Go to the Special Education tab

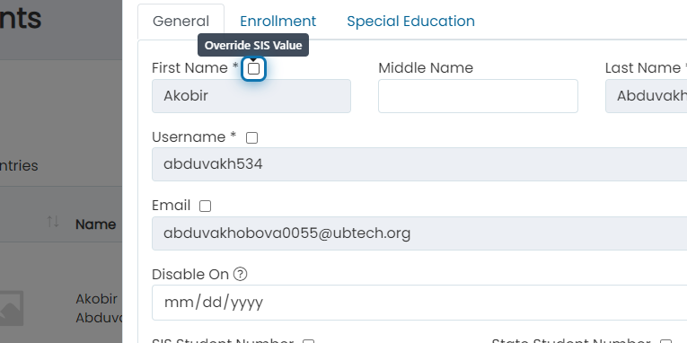click(410, 22)
